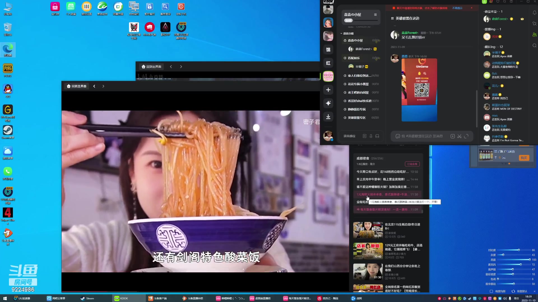The height and width of the screenshot is (302, 538).
Task: Toggle KOOK headphone deafen icon
Action: (377, 136)
